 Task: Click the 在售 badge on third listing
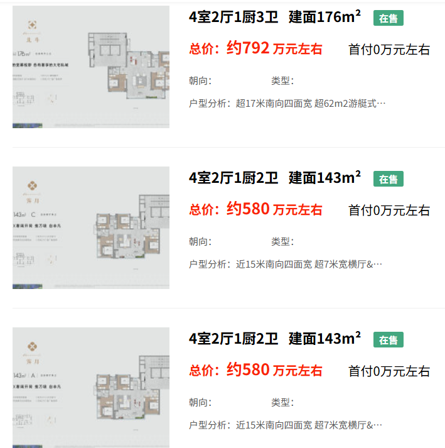coord(388,340)
